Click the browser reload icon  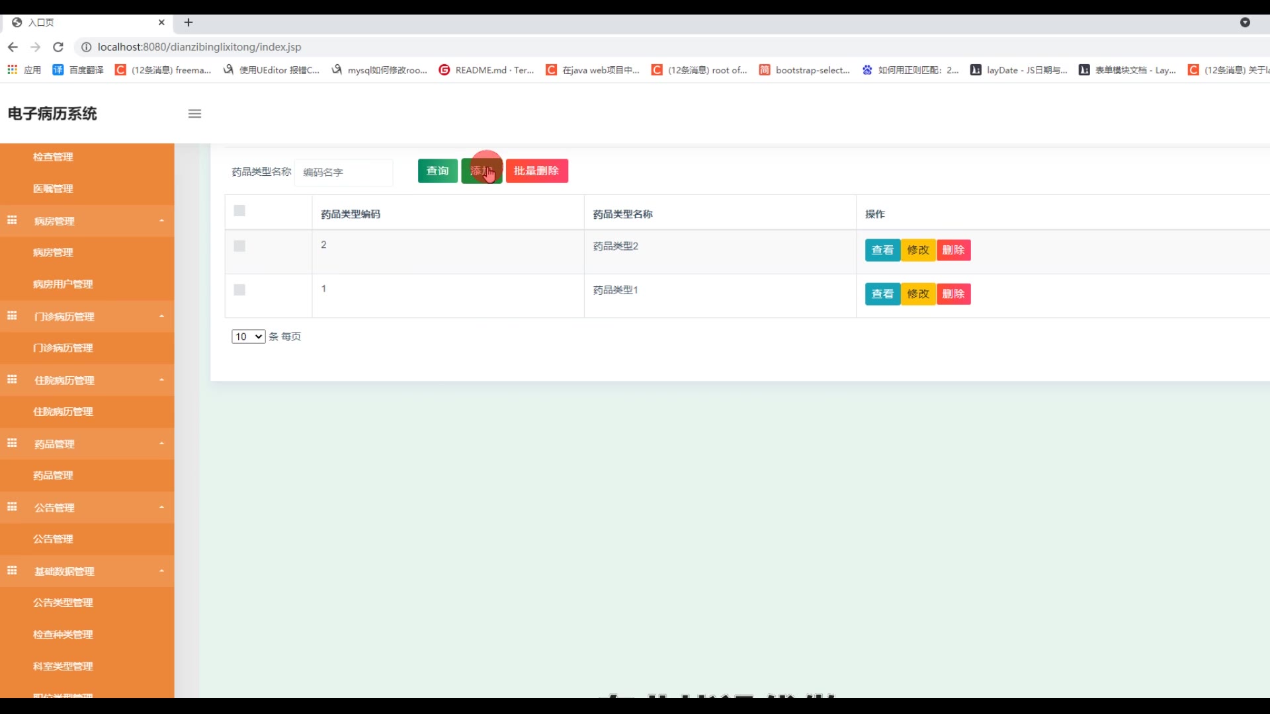pos(58,47)
